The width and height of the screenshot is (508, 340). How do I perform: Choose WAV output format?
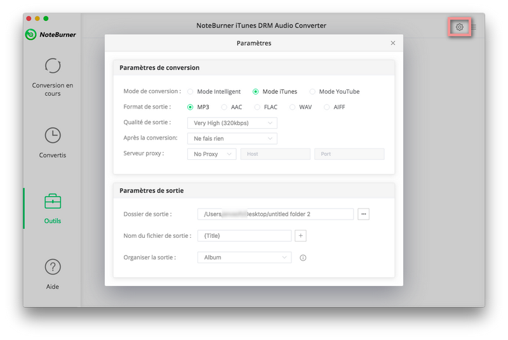point(300,107)
